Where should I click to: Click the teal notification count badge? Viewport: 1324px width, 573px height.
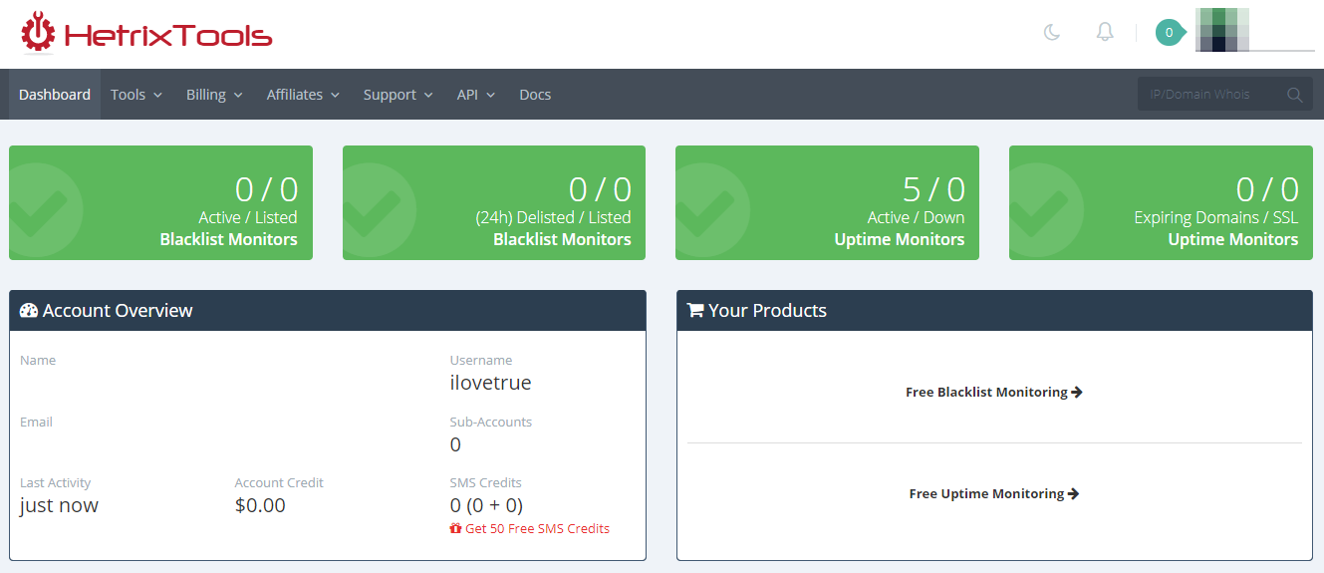coord(1169,33)
